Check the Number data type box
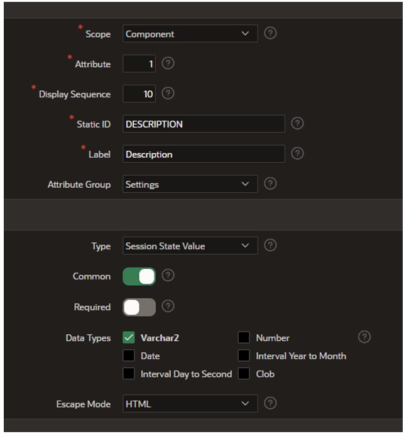The height and width of the screenshot is (434, 404). pos(244,338)
